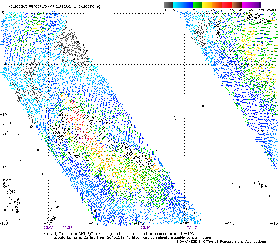Click the time label 23:12
278x244 pixels.
[x=192, y=228]
